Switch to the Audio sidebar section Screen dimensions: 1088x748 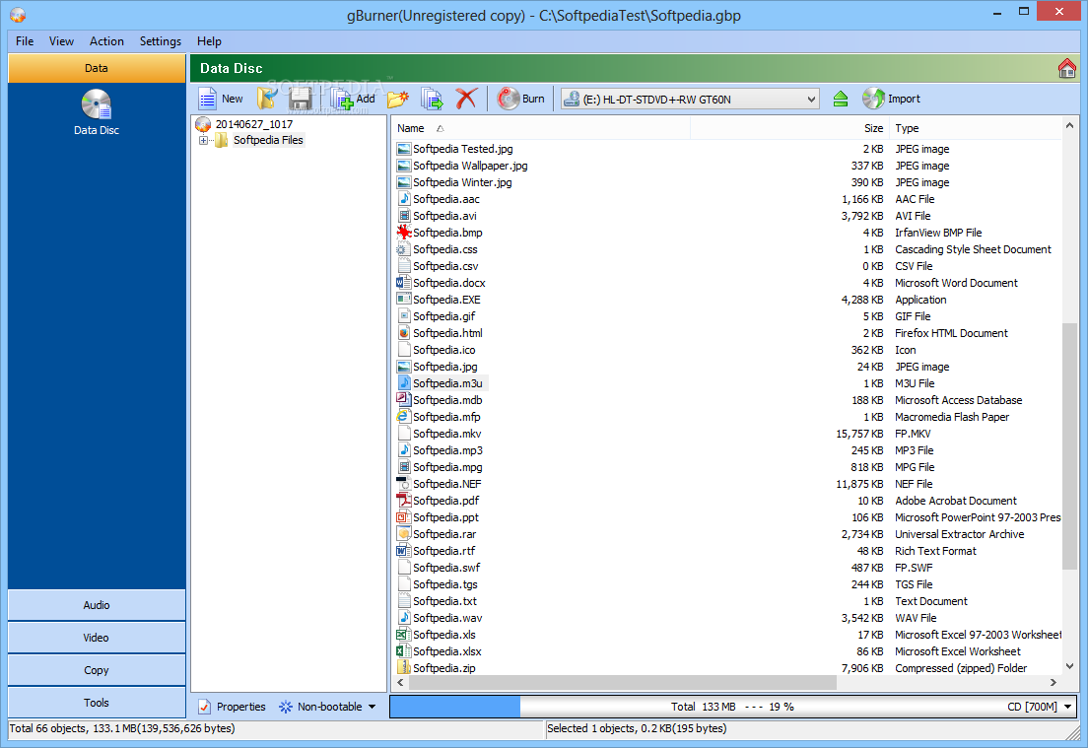point(97,605)
